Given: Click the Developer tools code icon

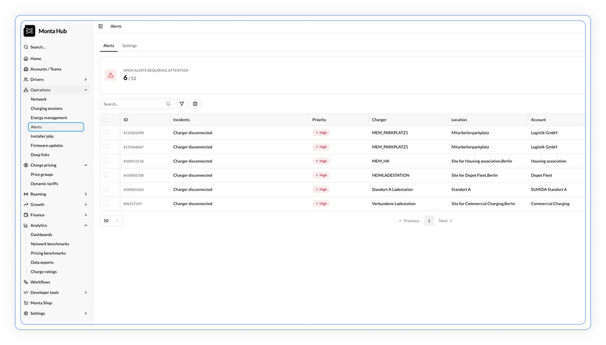Looking at the screenshot, I should pos(26,292).
